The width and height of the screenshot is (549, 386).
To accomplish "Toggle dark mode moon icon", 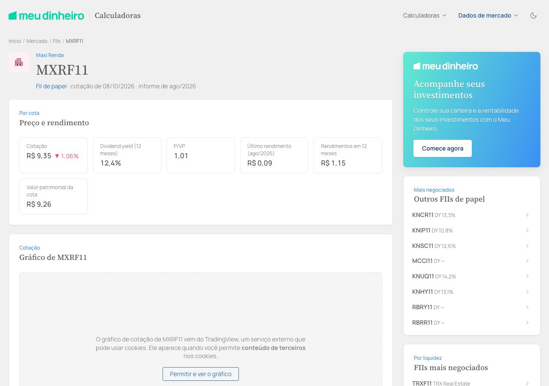I will (x=534, y=15).
